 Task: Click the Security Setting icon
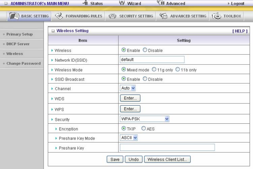[x=112, y=16]
